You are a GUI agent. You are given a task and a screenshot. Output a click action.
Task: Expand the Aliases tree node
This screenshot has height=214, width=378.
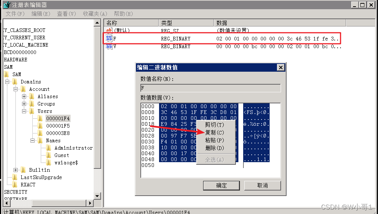coord(24,96)
